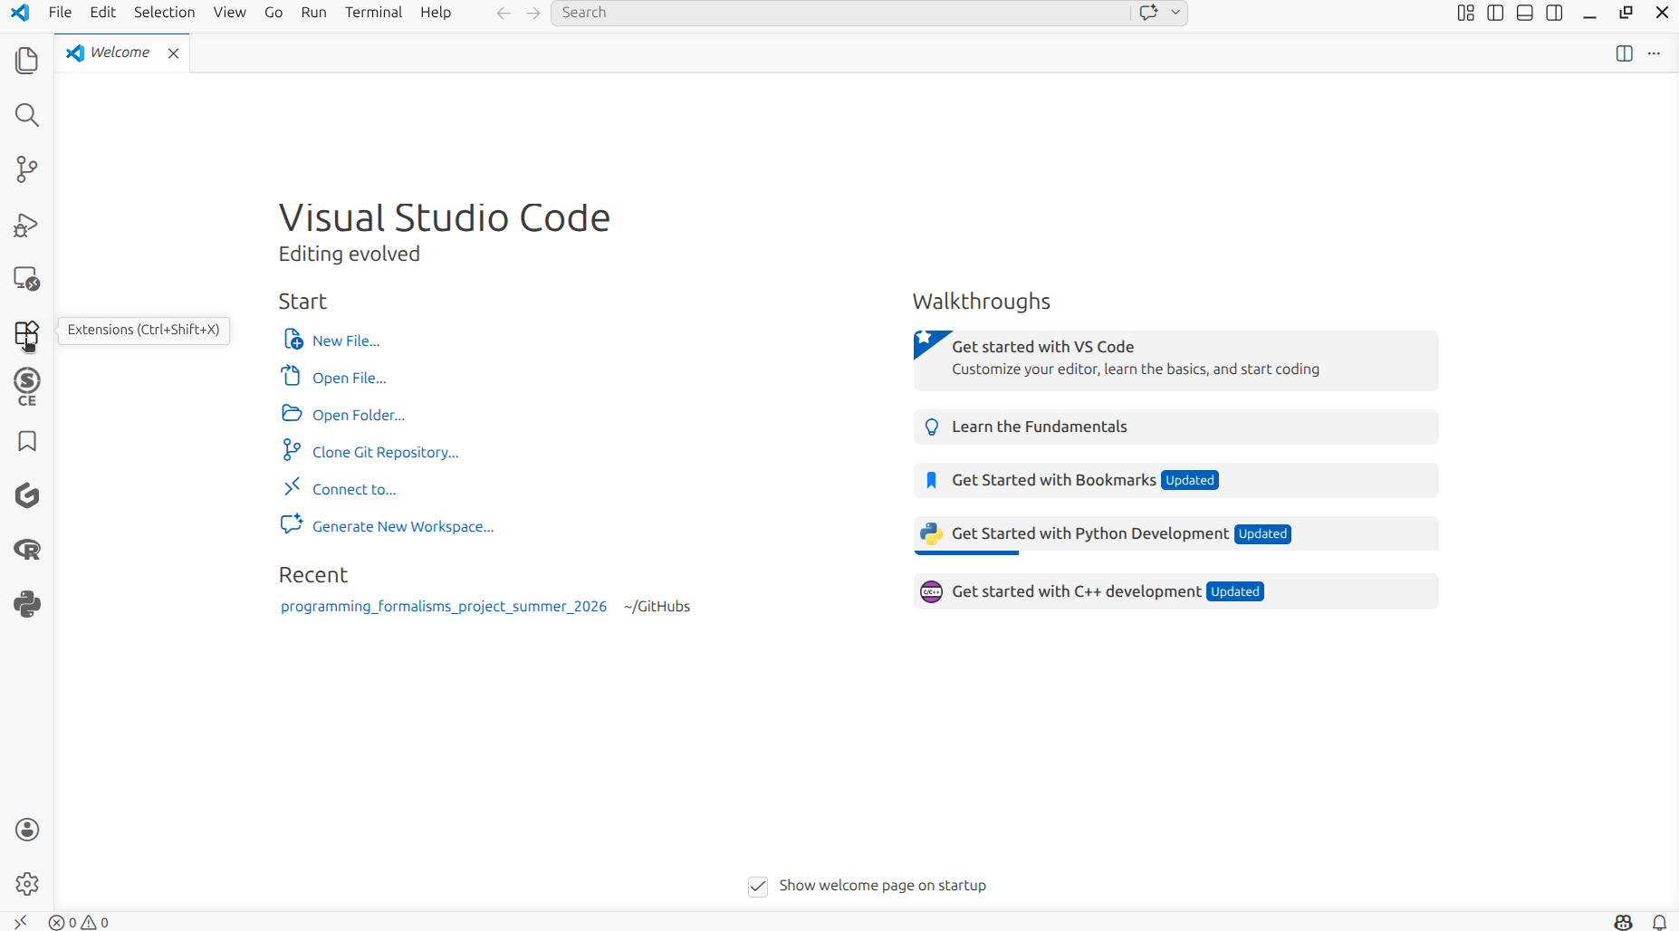This screenshot has width=1679, height=931.
Task: Expand the chat dropdown arrow in title bar
Action: click(x=1175, y=13)
